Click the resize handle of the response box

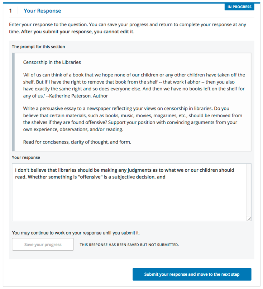pyautogui.click(x=249, y=219)
